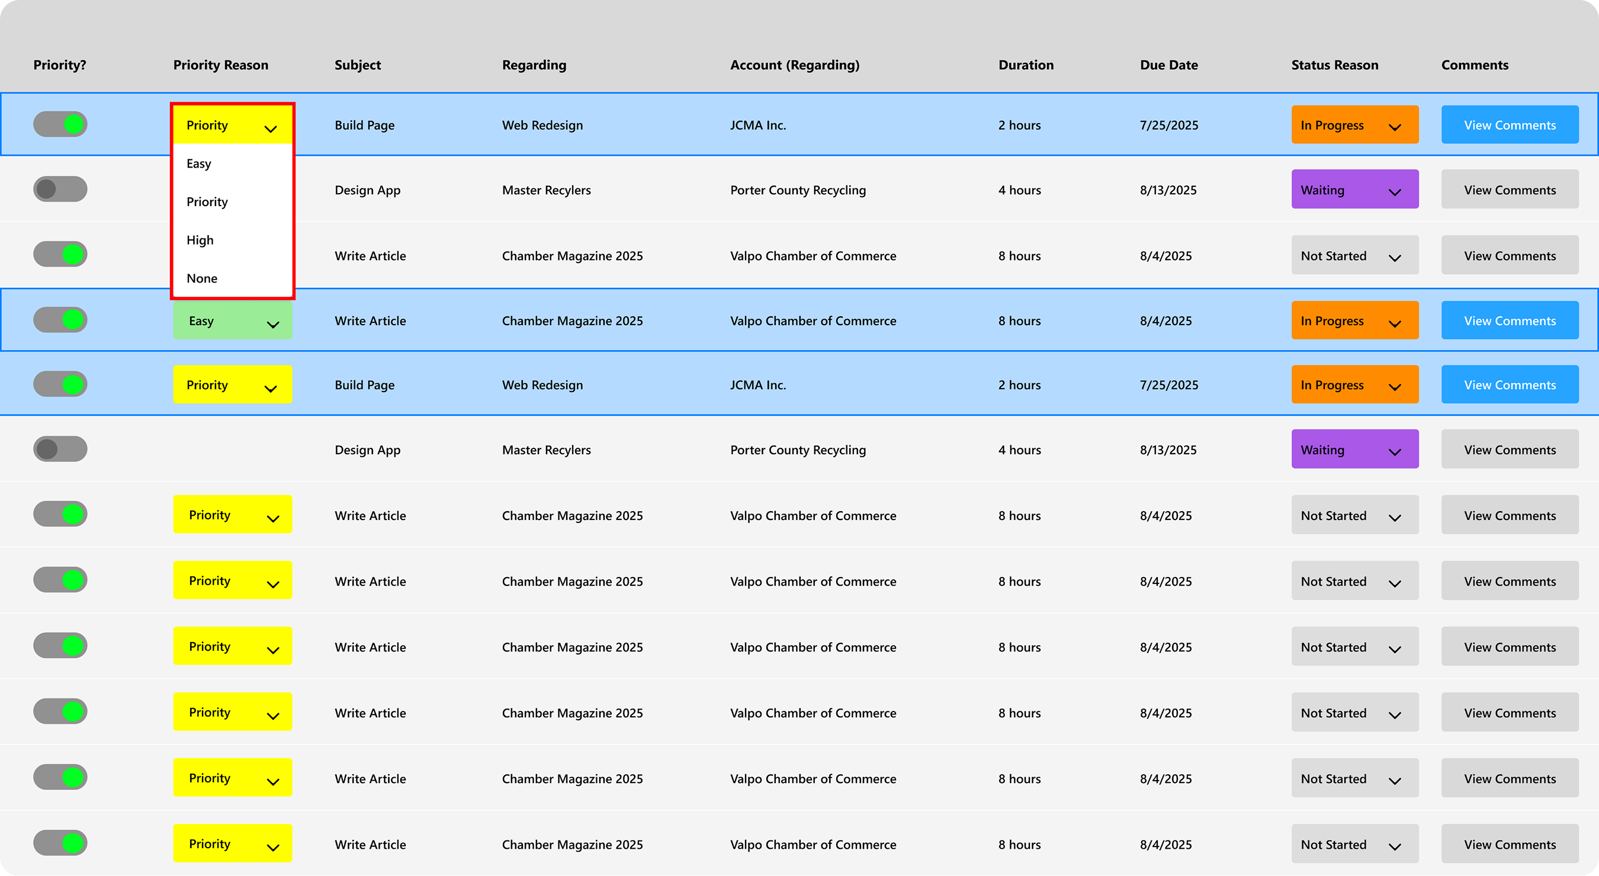The height and width of the screenshot is (876, 1599).
Task: Enable priority toggle for first Design App row
Action: pyautogui.click(x=60, y=189)
